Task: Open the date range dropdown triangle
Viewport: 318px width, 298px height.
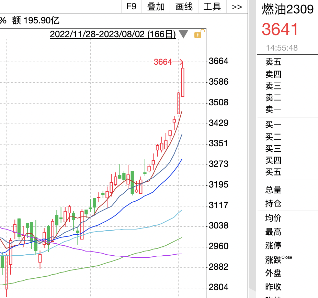Action: [x=183, y=34]
